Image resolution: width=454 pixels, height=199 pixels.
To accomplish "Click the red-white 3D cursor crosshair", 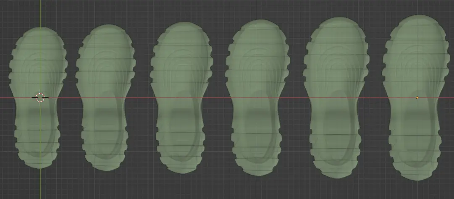I will point(40,97).
